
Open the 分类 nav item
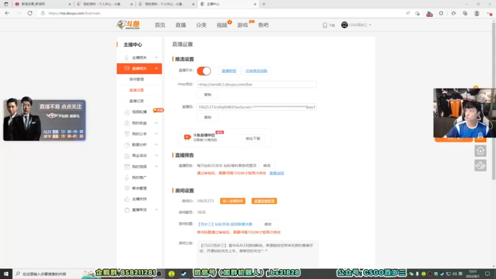coord(201,25)
